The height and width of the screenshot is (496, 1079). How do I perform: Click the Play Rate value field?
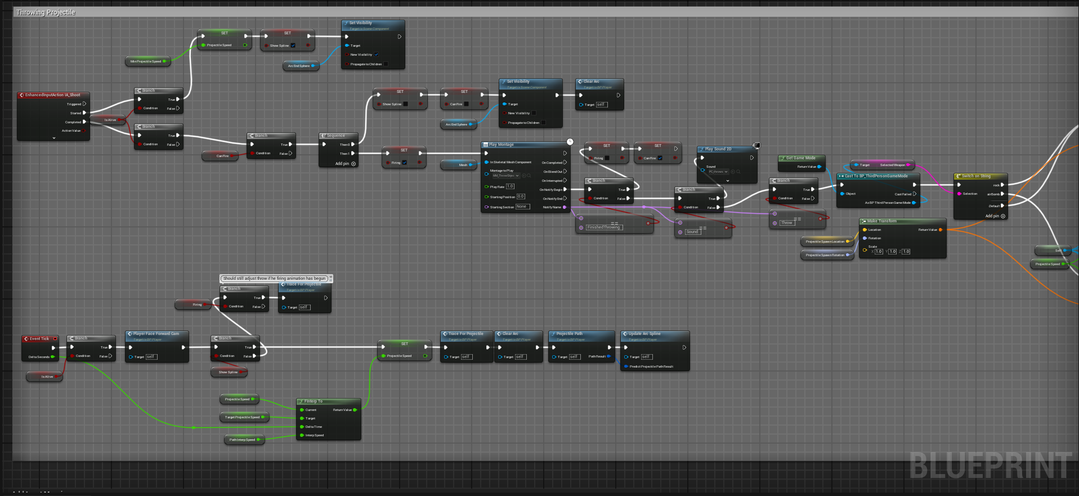510,186
